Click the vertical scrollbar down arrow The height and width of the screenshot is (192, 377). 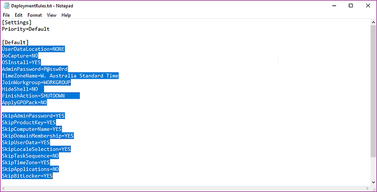click(x=374, y=183)
